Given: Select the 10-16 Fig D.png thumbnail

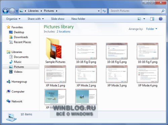Looking at the screenshot, I should [x=86, y=51].
